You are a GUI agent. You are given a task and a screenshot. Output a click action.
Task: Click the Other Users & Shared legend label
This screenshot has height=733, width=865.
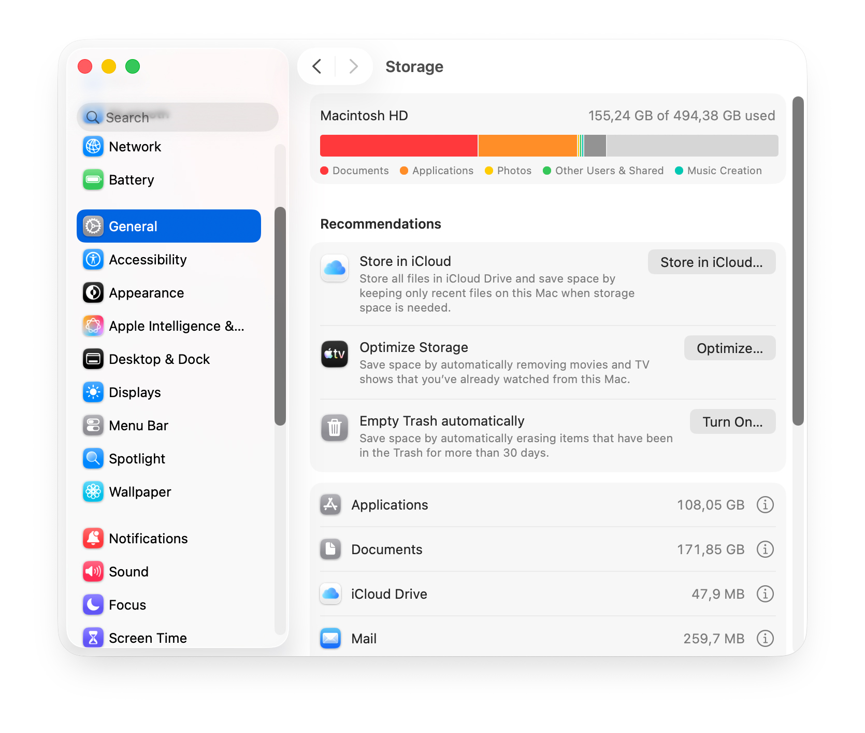609,171
